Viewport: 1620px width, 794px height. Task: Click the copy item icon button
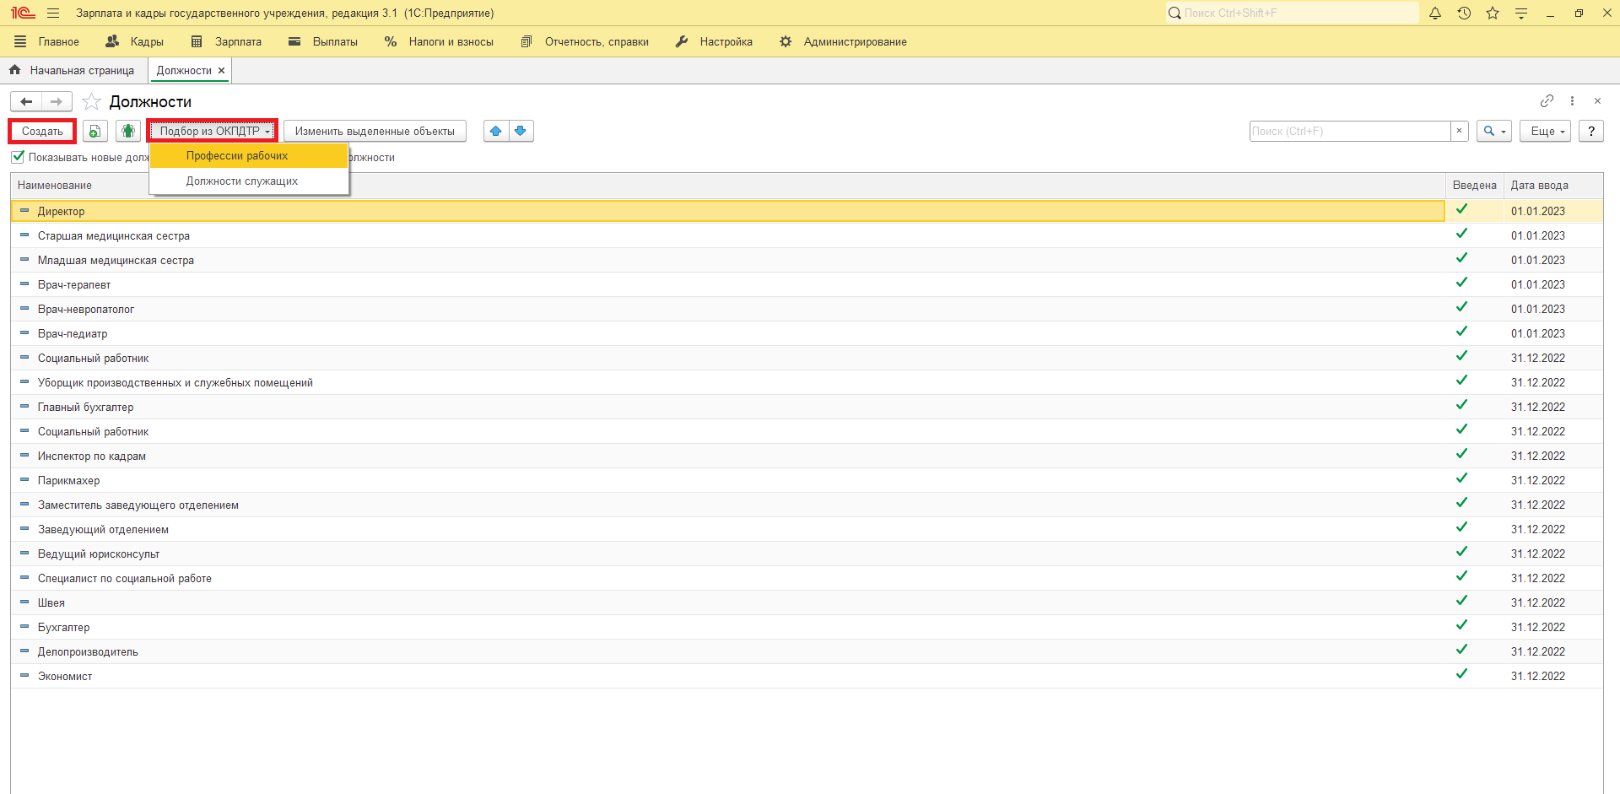pyautogui.click(x=94, y=132)
